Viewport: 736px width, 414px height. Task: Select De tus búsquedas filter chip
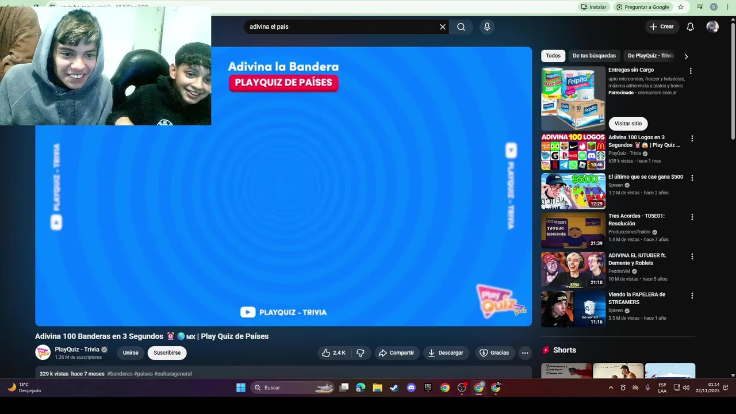click(x=594, y=56)
